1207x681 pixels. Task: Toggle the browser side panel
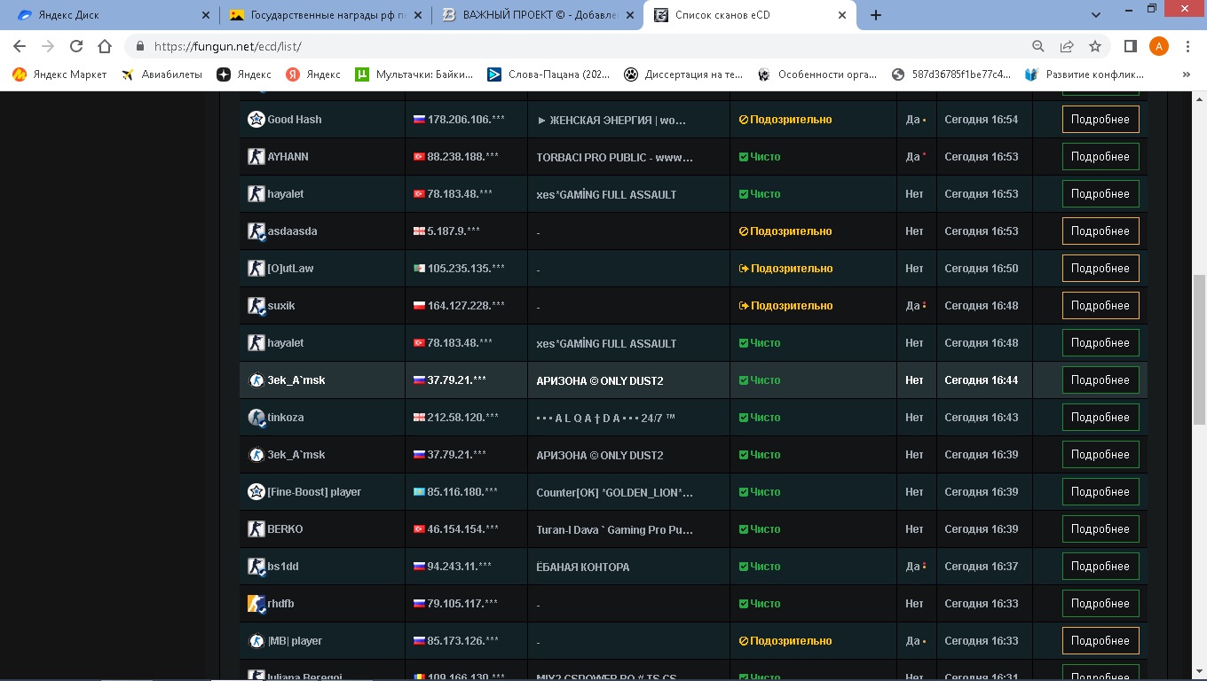pos(1131,47)
